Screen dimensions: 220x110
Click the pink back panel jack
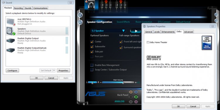(136, 101)
